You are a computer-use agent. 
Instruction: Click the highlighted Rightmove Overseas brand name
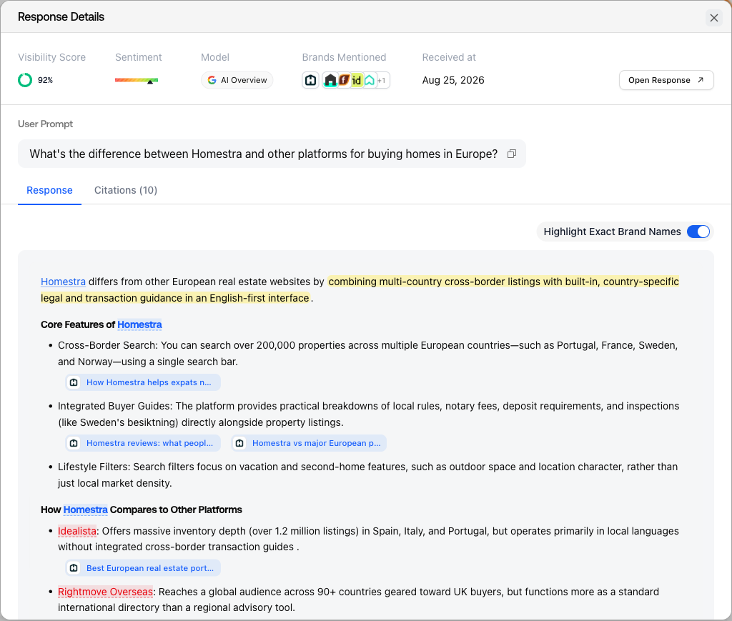[106, 592]
